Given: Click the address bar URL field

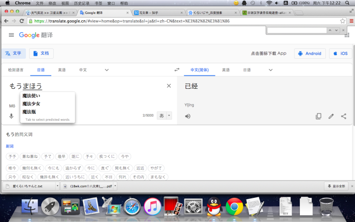Looking at the screenshot, I should [x=183, y=21].
